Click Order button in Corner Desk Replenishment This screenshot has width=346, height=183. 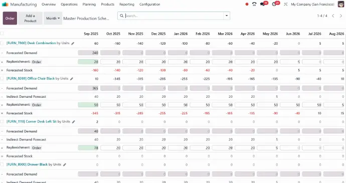37,148
